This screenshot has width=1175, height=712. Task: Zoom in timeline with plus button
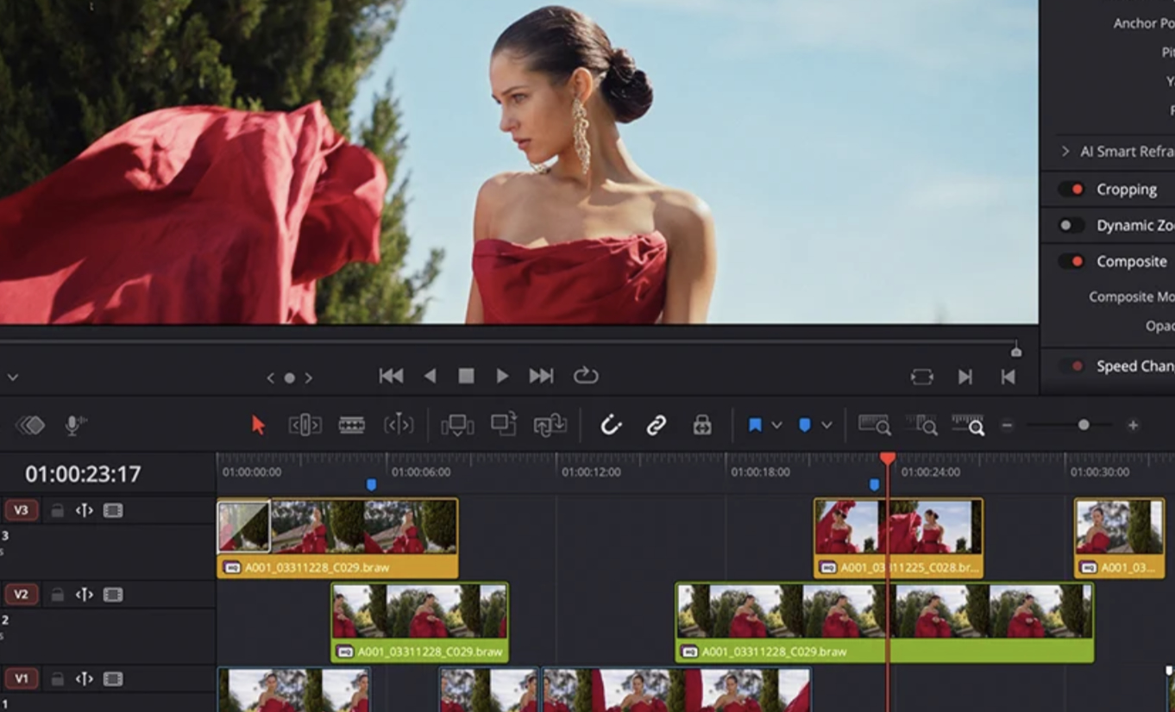point(1133,425)
